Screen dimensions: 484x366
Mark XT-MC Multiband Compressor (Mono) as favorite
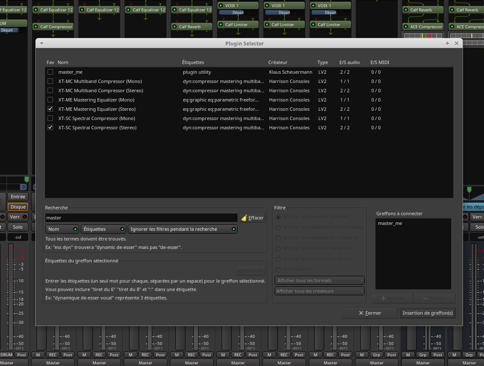tap(50, 81)
